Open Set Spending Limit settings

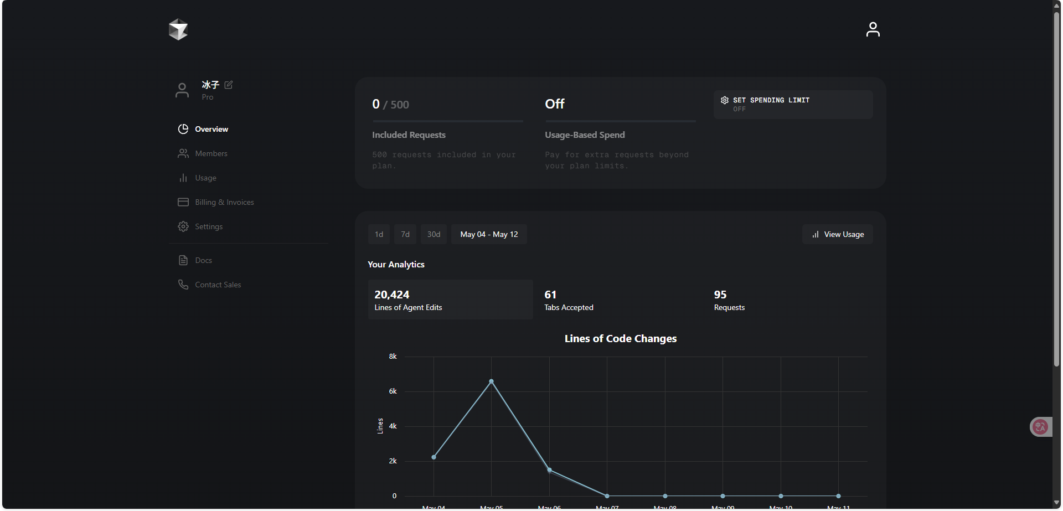point(793,104)
